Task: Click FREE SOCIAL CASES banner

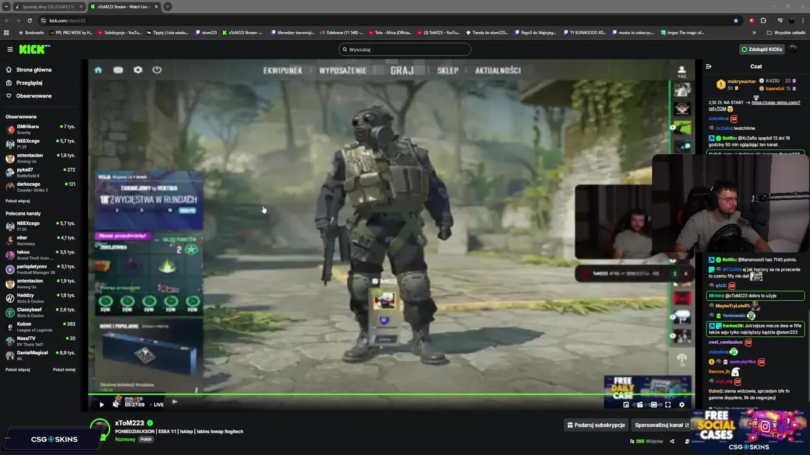Action: 748,430
